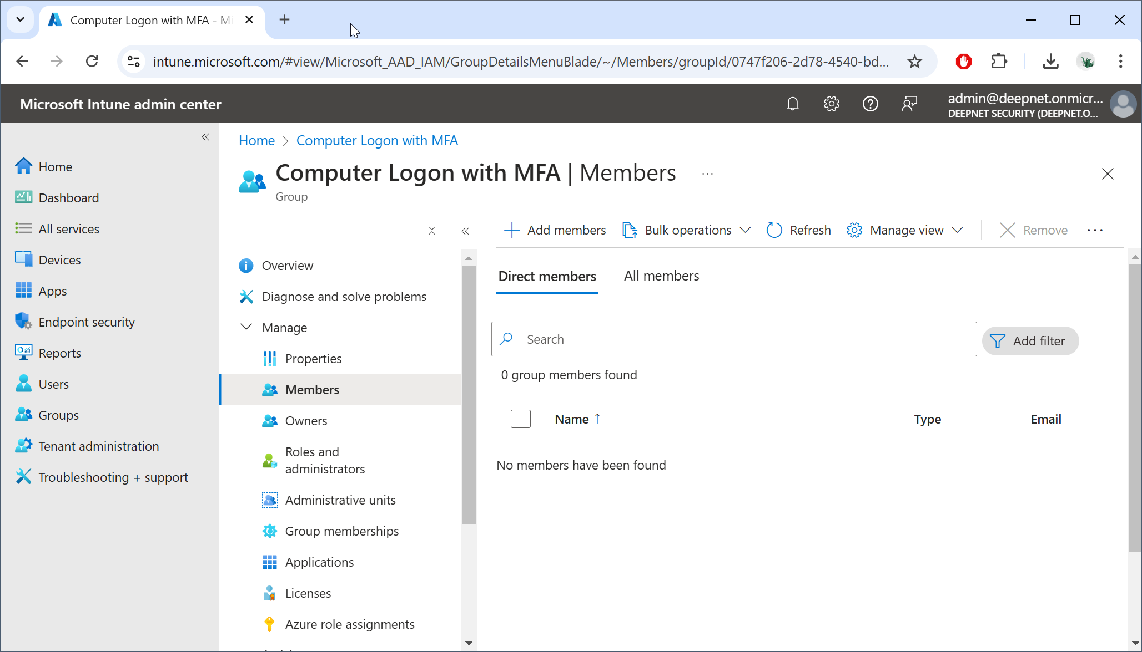The image size is (1142, 652).
Task: Follow the Home breadcrumb link
Action: click(x=256, y=141)
